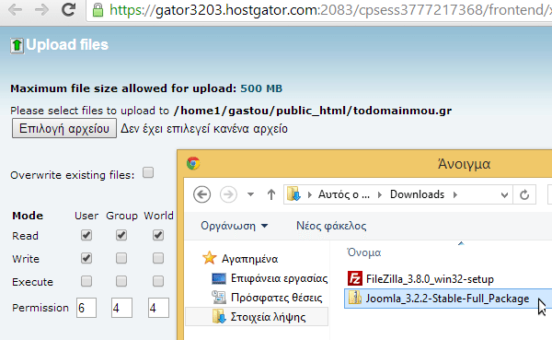The height and width of the screenshot is (340, 552).
Task: Reload the browser page
Action: [x=69, y=10]
